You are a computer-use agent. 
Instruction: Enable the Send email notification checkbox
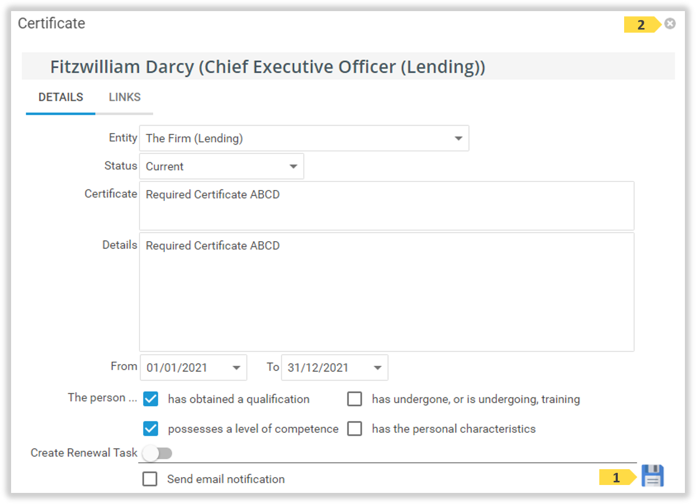pos(150,479)
